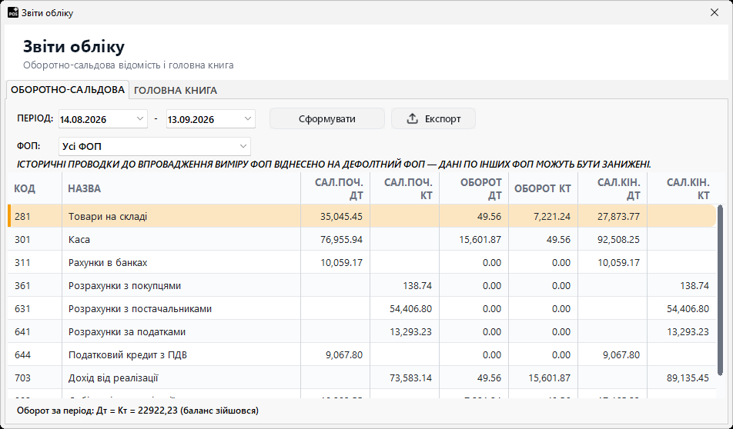
Task: Click the opening balance 76,955.94
Action: (x=341, y=239)
